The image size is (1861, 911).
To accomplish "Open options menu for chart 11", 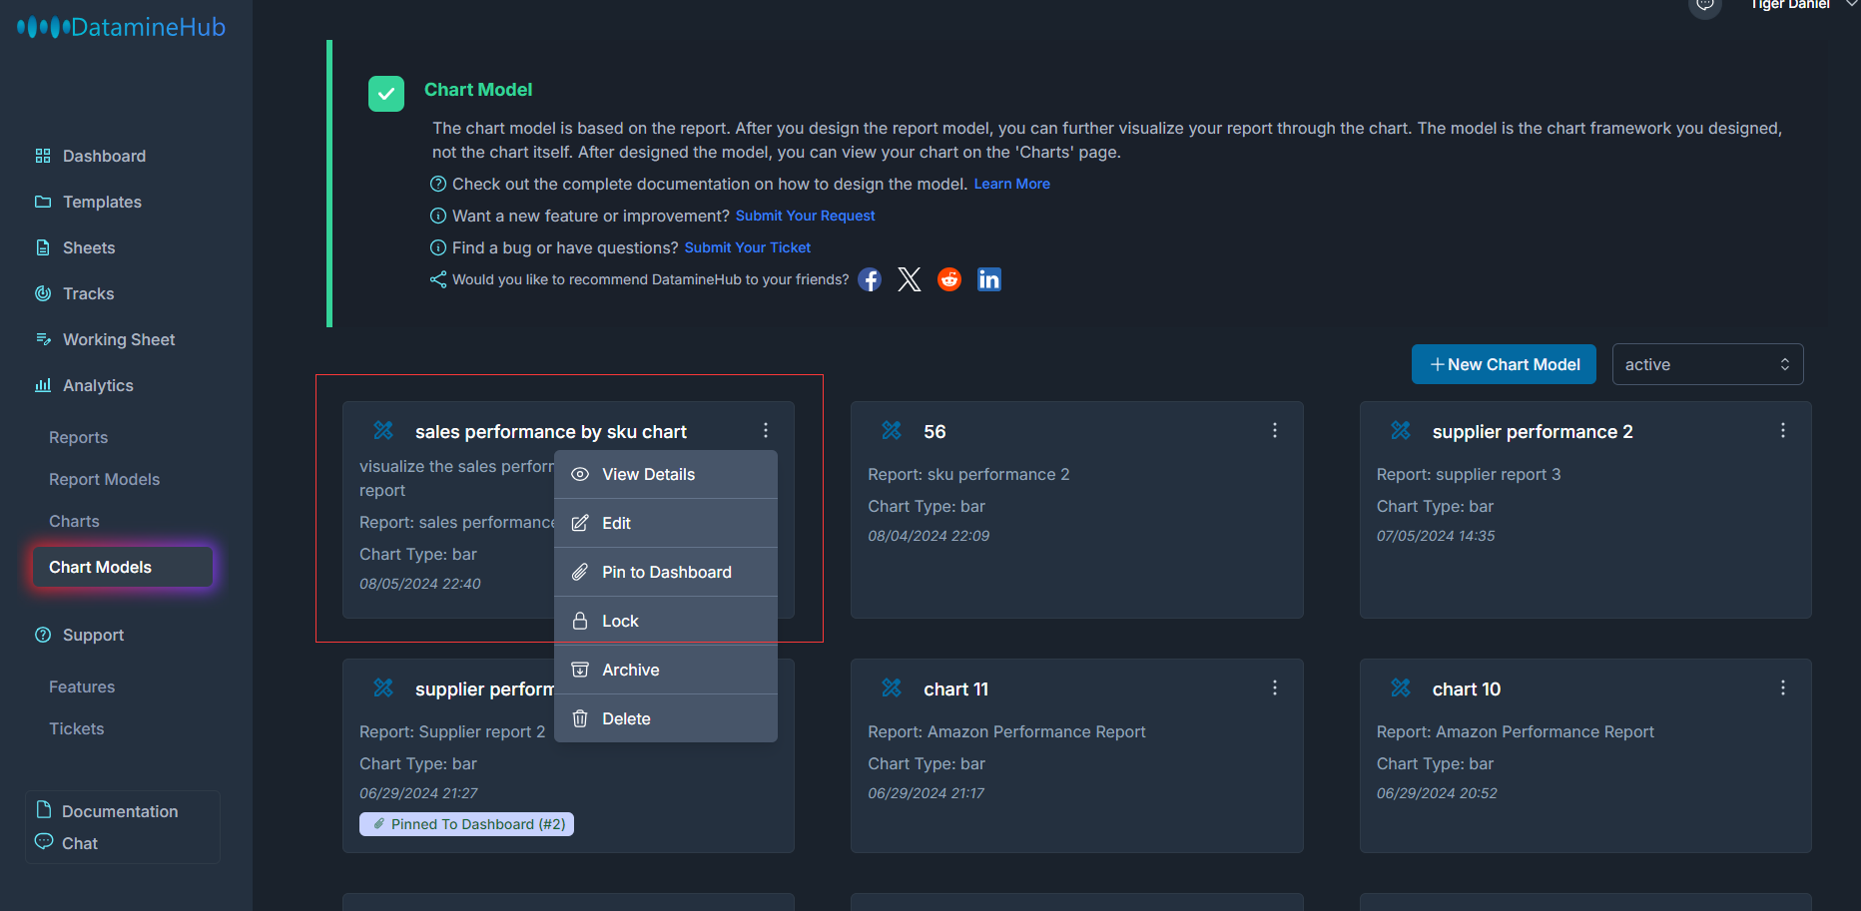I will pyautogui.click(x=1274, y=687).
